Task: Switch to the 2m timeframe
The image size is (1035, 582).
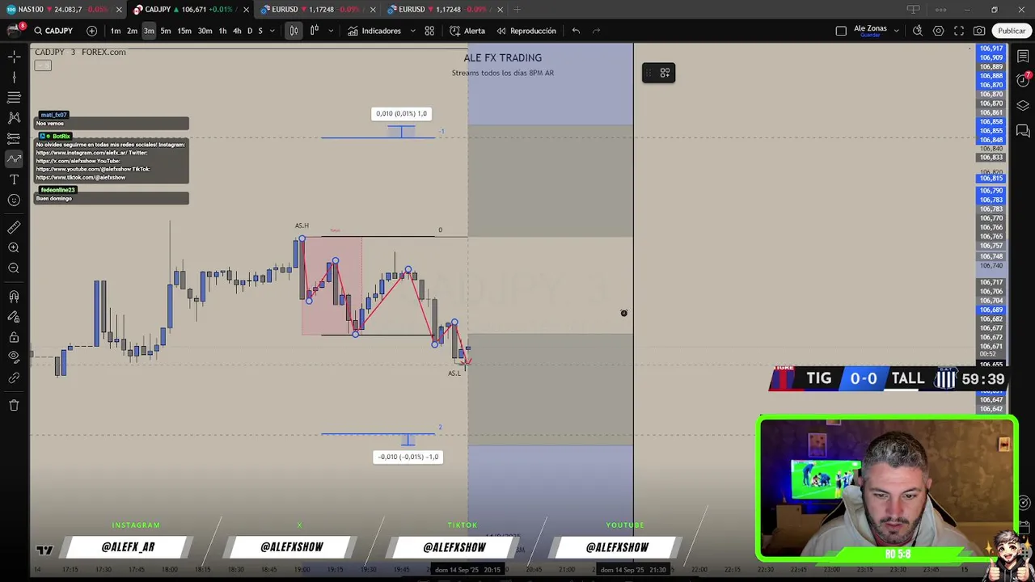Action: pos(132,31)
